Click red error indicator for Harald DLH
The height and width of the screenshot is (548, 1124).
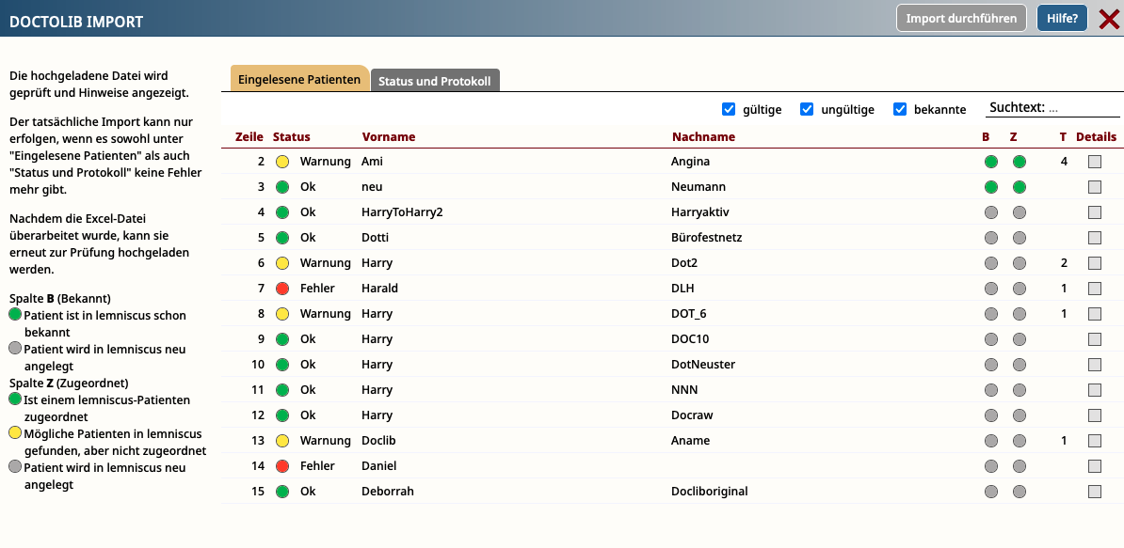(x=282, y=289)
